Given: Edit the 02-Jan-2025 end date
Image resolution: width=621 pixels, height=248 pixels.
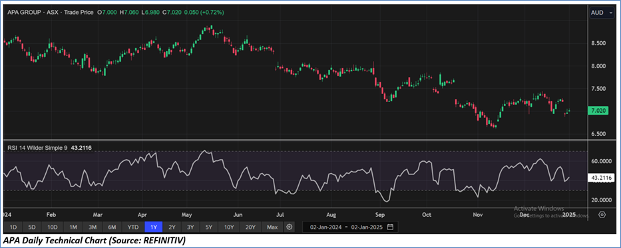Looking at the screenshot, I should (367, 227).
